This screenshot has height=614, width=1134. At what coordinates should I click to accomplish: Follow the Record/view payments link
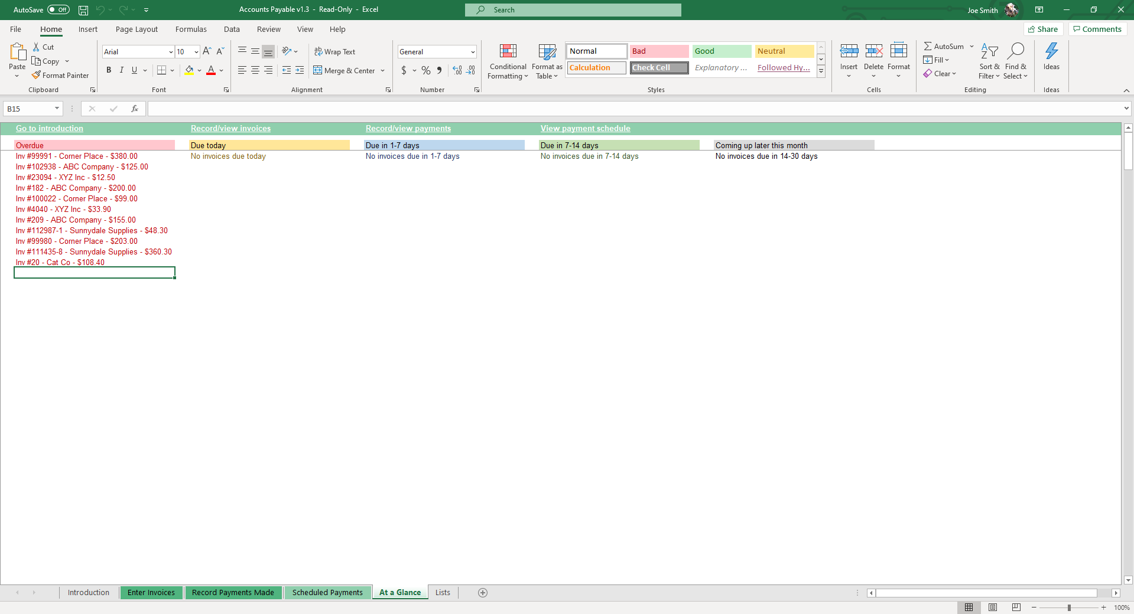click(x=408, y=129)
